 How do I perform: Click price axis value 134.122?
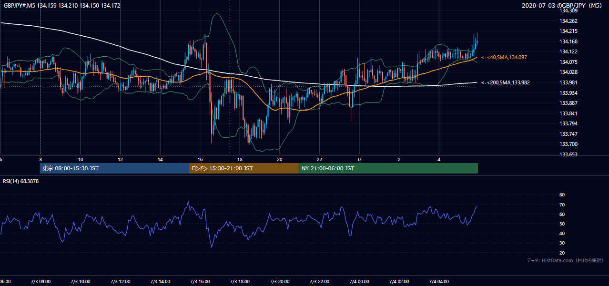tap(568, 51)
